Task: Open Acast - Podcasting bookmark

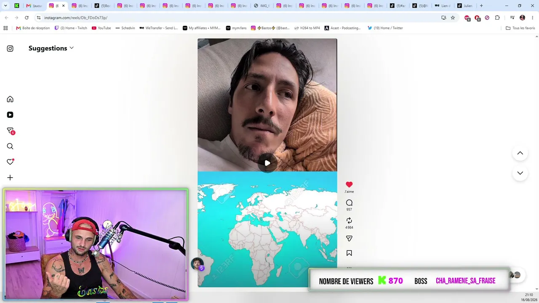Action: [x=343, y=28]
